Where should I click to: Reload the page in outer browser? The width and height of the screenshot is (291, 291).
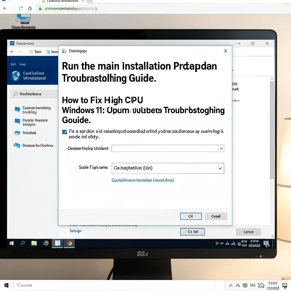pyautogui.click(x=21, y=8)
